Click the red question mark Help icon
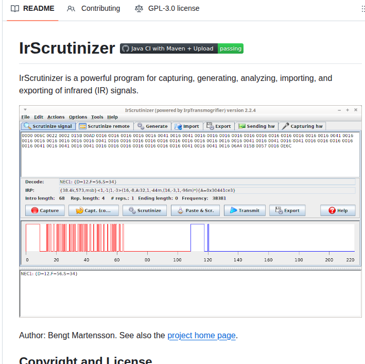Screen dimensions: 365x364 coord(332,210)
